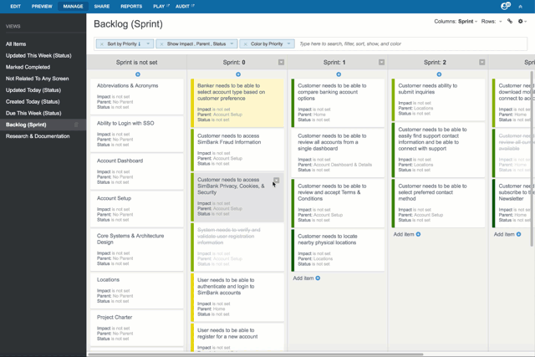Click Add item under Sprint: 1 column
This screenshot has height=357, width=535.
(x=307, y=278)
